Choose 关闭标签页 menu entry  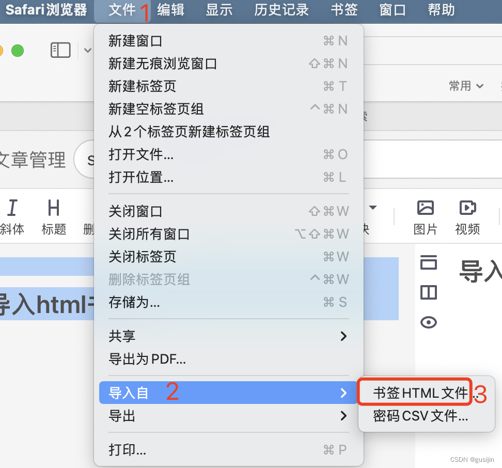[229, 257]
